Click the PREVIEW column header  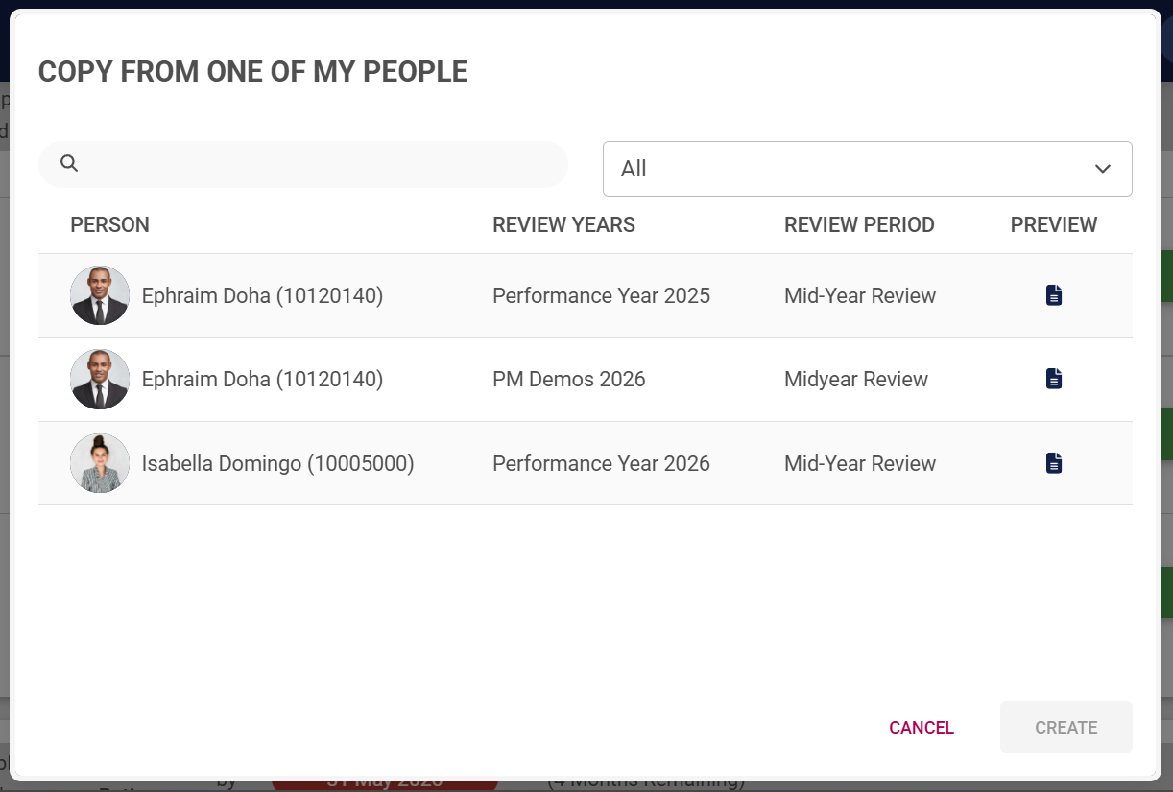(x=1053, y=224)
